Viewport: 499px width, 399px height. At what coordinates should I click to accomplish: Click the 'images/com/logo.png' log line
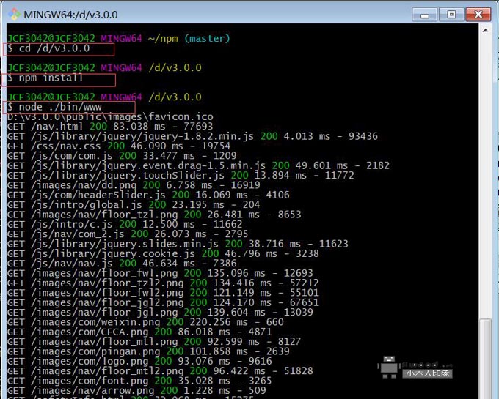[x=139, y=361]
